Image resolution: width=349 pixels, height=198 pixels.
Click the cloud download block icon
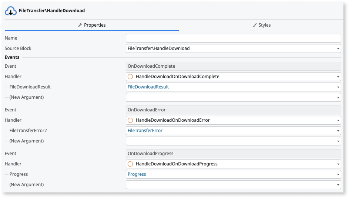point(10,11)
